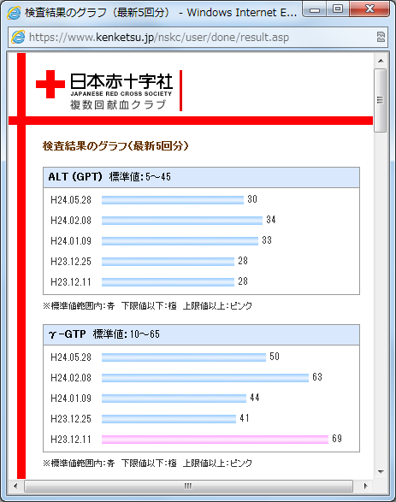
Task: Click the vertical scrollbar down arrow
Action: (x=381, y=471)
